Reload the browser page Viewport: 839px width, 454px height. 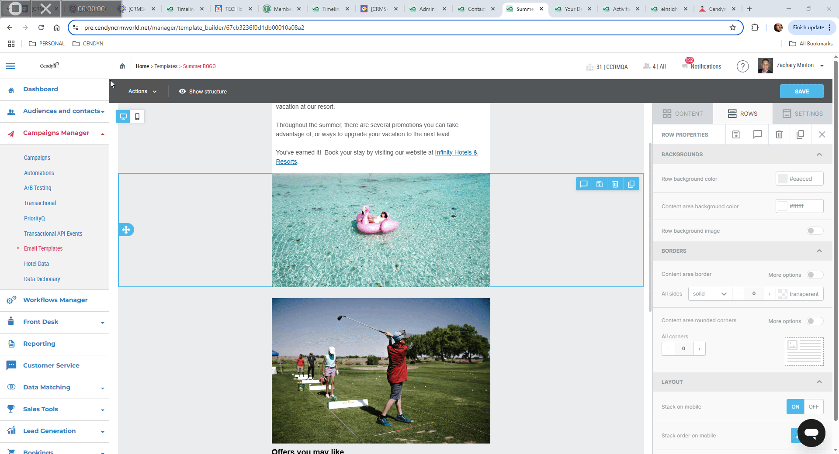point(41,28)
